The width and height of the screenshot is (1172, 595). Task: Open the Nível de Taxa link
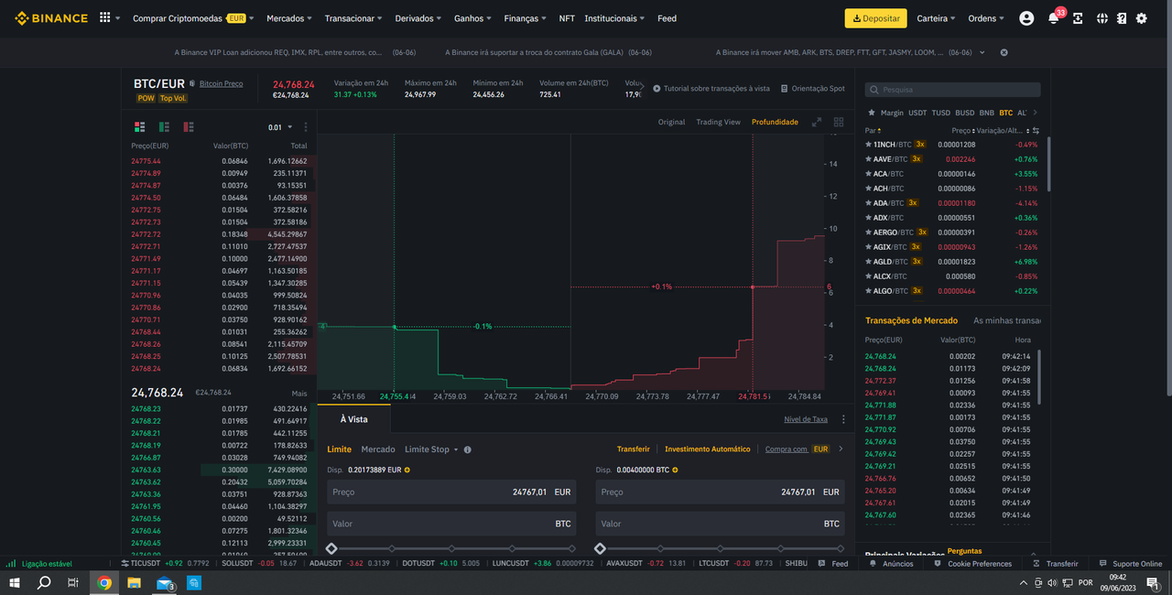(806, 419)
